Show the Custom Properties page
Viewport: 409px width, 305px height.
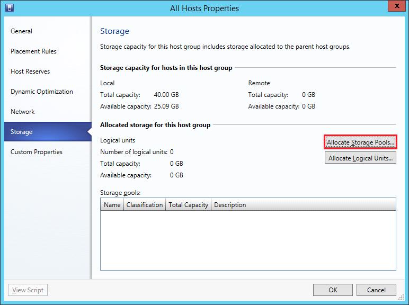click(x=37, y=152)
